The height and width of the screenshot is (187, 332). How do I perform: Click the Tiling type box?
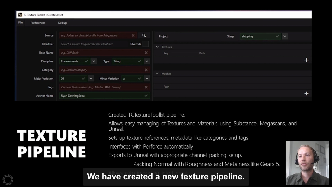pyautogui.click(x=127, y=61)
